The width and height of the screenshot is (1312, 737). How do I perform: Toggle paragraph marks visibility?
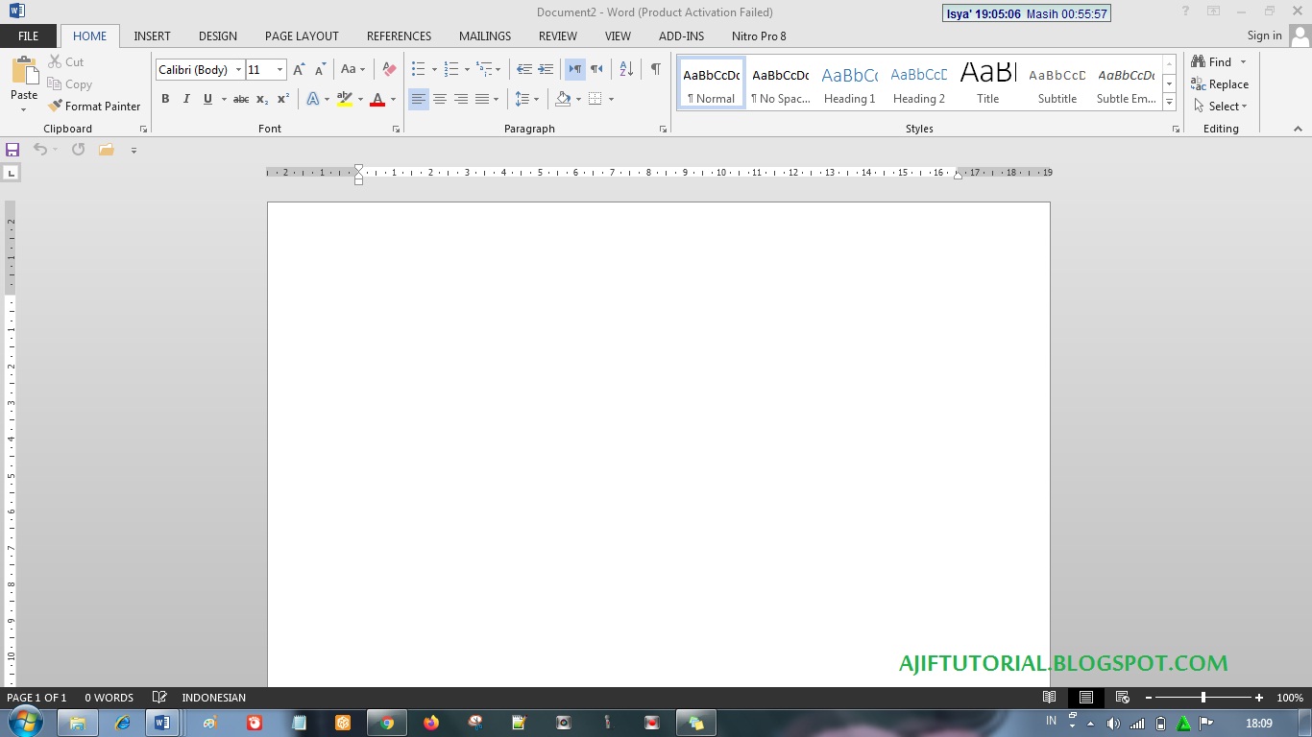tap(656, 69)
